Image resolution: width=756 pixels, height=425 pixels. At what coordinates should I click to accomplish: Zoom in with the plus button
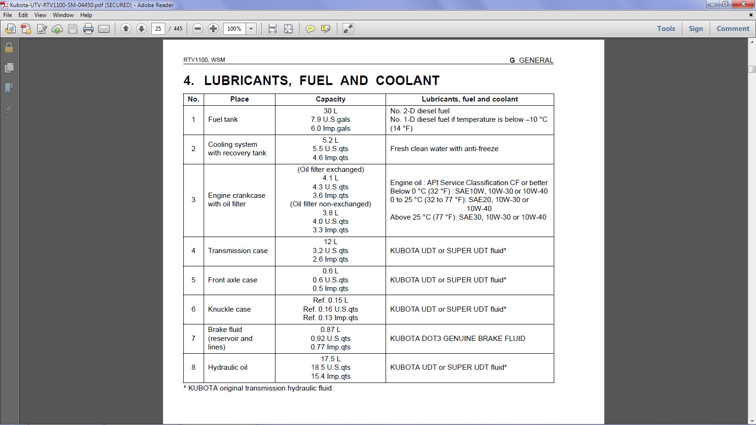coord(214,29)
